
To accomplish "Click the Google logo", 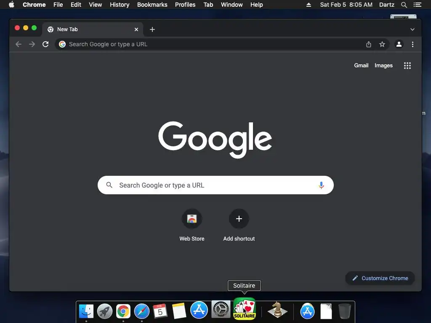I will pyautogui.click(x=215, y=140).
